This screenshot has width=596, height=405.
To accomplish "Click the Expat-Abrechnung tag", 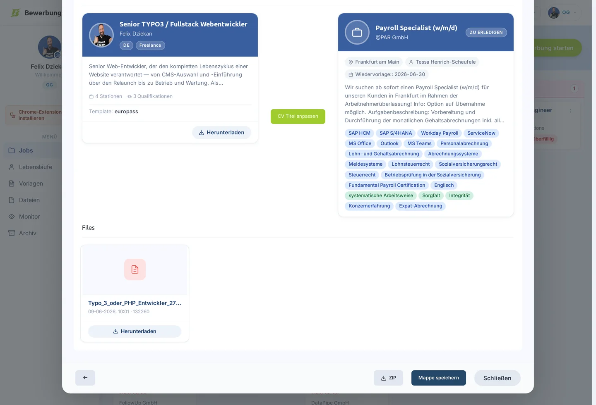I will tap(421, 206).
